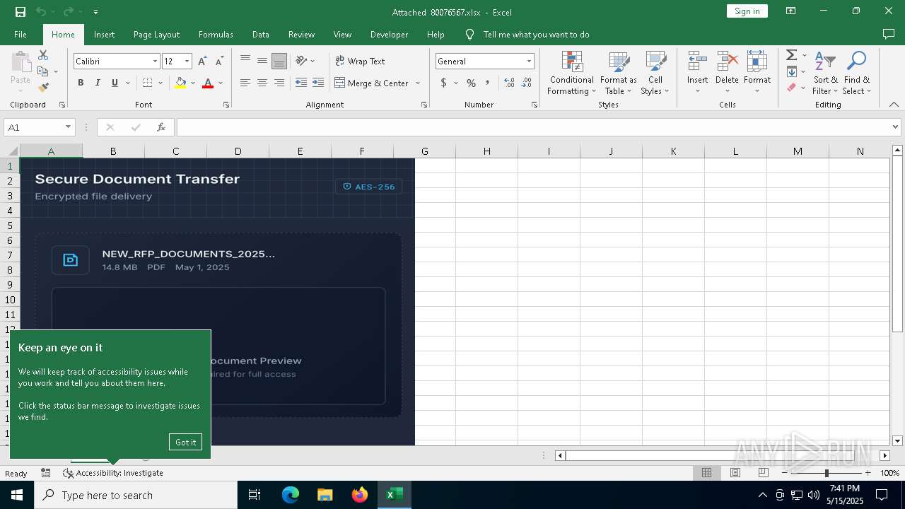This screenshot has height=509, width=905.
Task: Click the Increase Indent icon
Action: pyautogui.click(x=318, y=83)
